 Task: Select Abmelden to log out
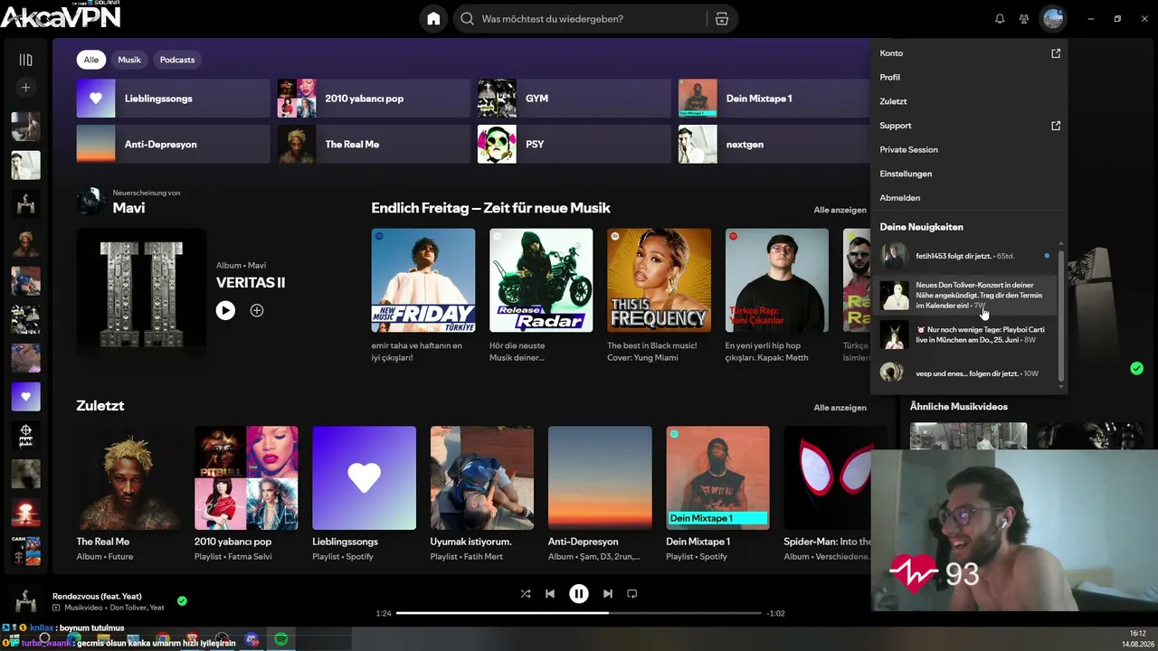coord(968,198)
